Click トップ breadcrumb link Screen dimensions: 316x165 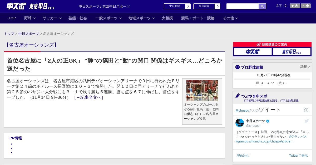coord(9,34)
